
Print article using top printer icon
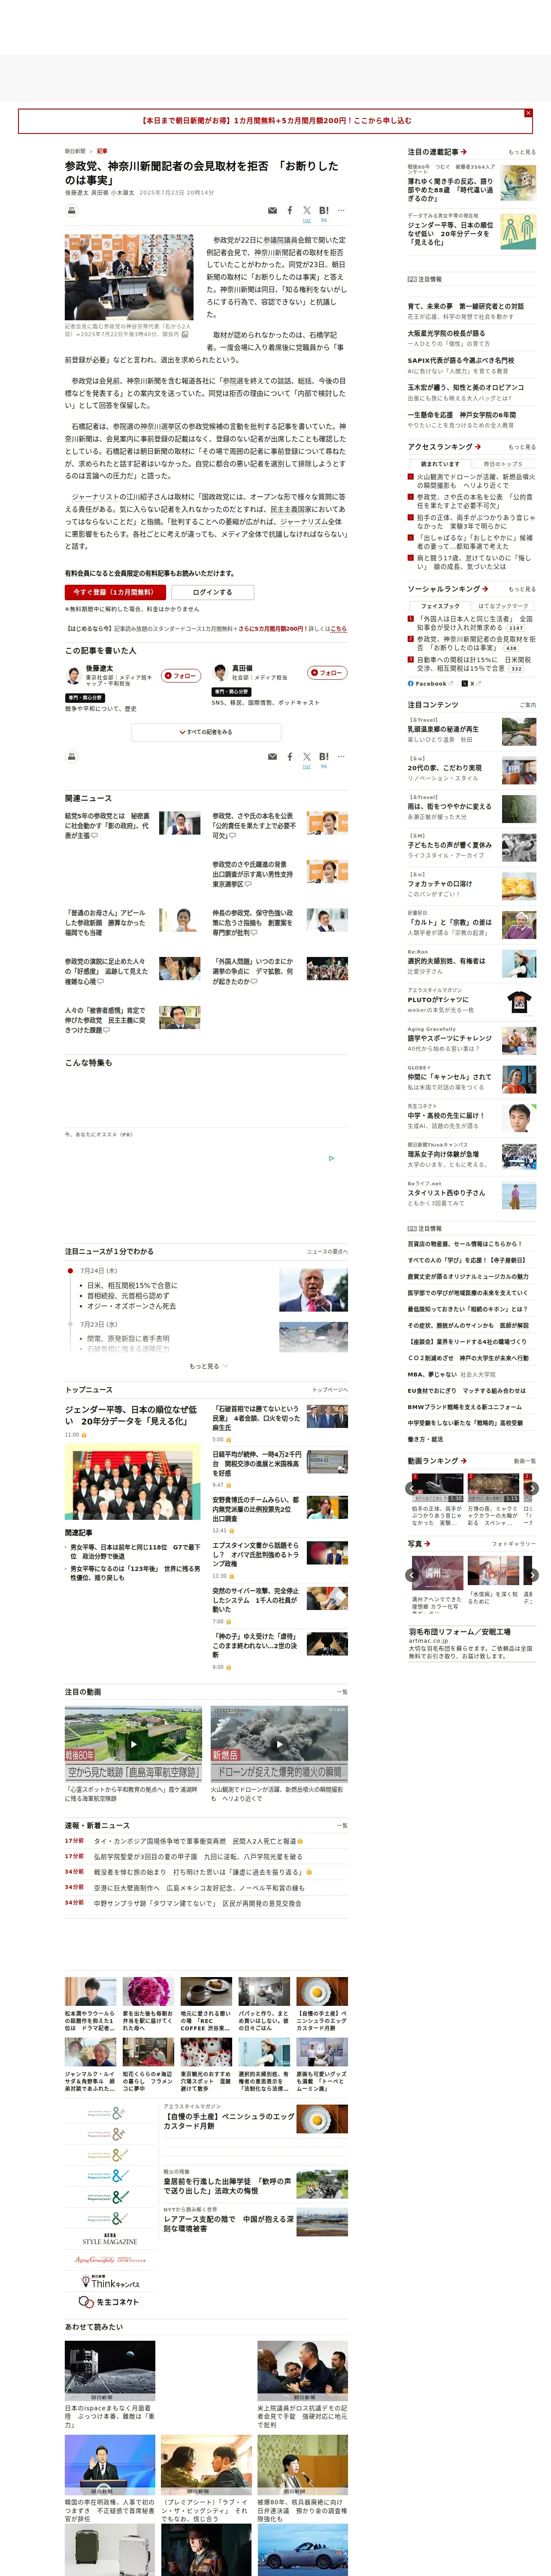(x=72, y=211)
